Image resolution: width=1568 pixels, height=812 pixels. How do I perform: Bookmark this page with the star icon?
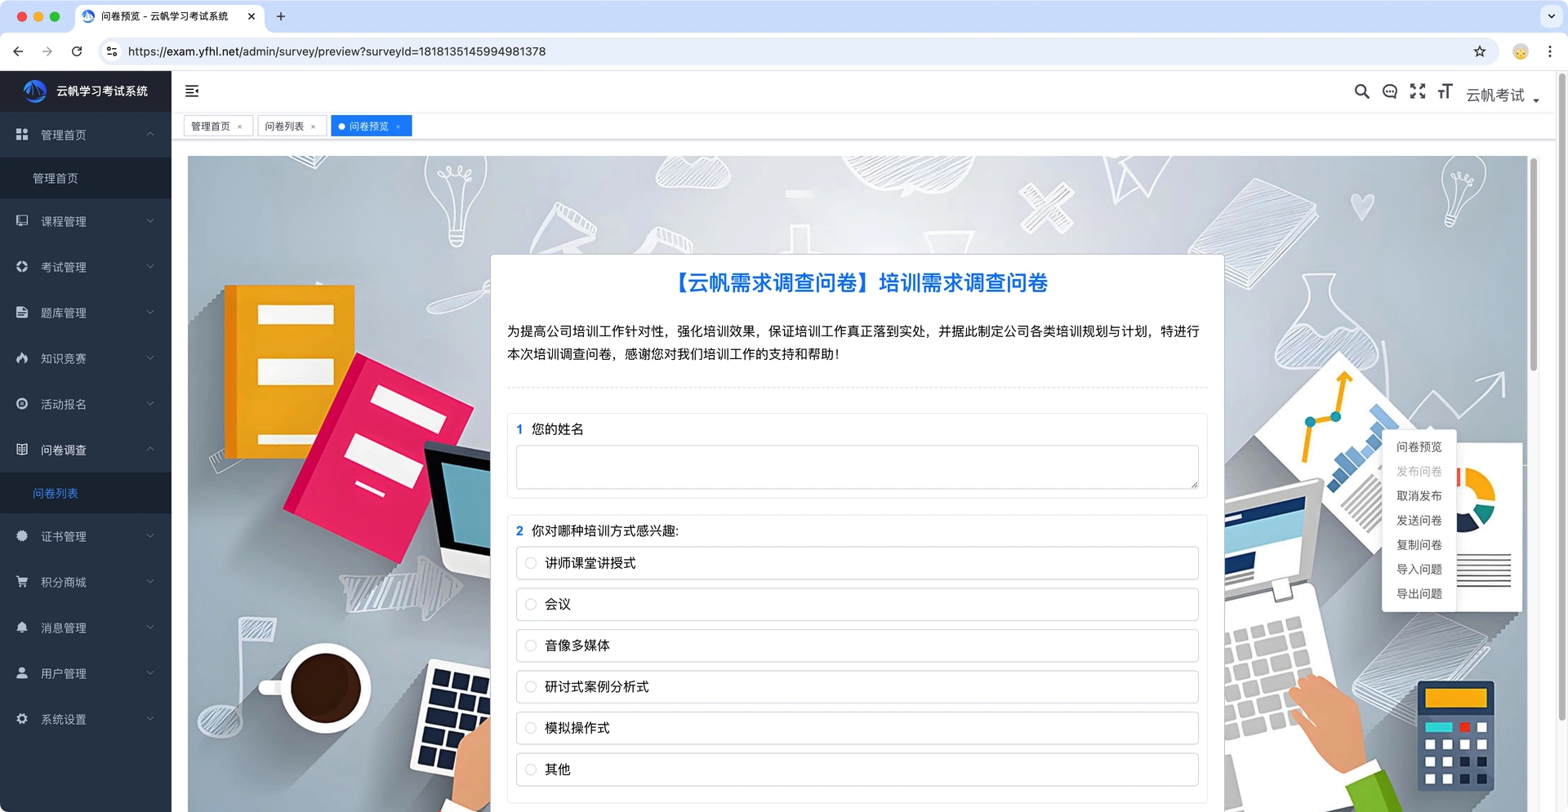pos(1479,51)
